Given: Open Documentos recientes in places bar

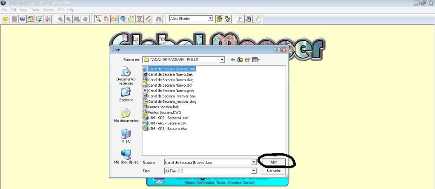Looking at the screenshot, I should [126, 76].
